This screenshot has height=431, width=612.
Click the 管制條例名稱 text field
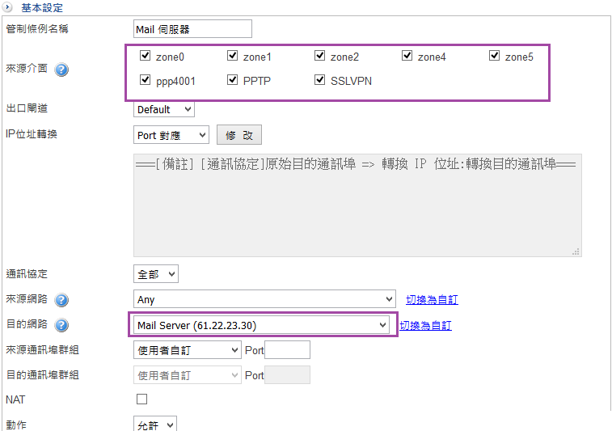[x=192, y=29]
